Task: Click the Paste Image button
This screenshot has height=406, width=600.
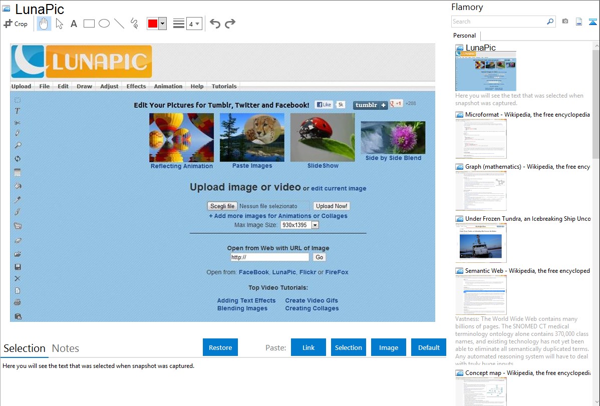Action: pyautogui.click(x=388, y=347)
